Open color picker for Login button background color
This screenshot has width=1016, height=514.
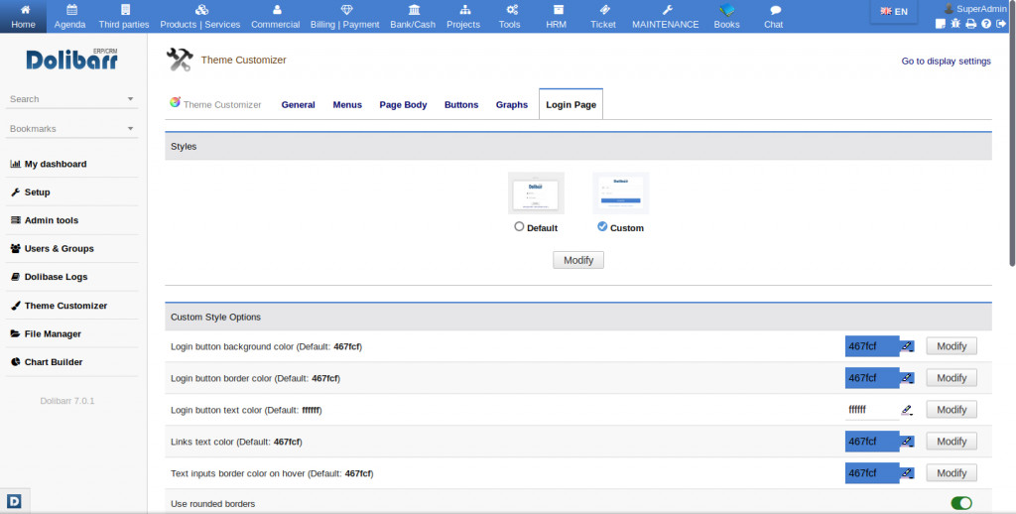(x=907, y=346)
